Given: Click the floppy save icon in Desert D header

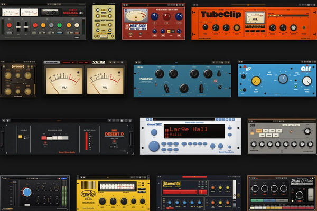Looking at the screenshot, I should [122, 121].
